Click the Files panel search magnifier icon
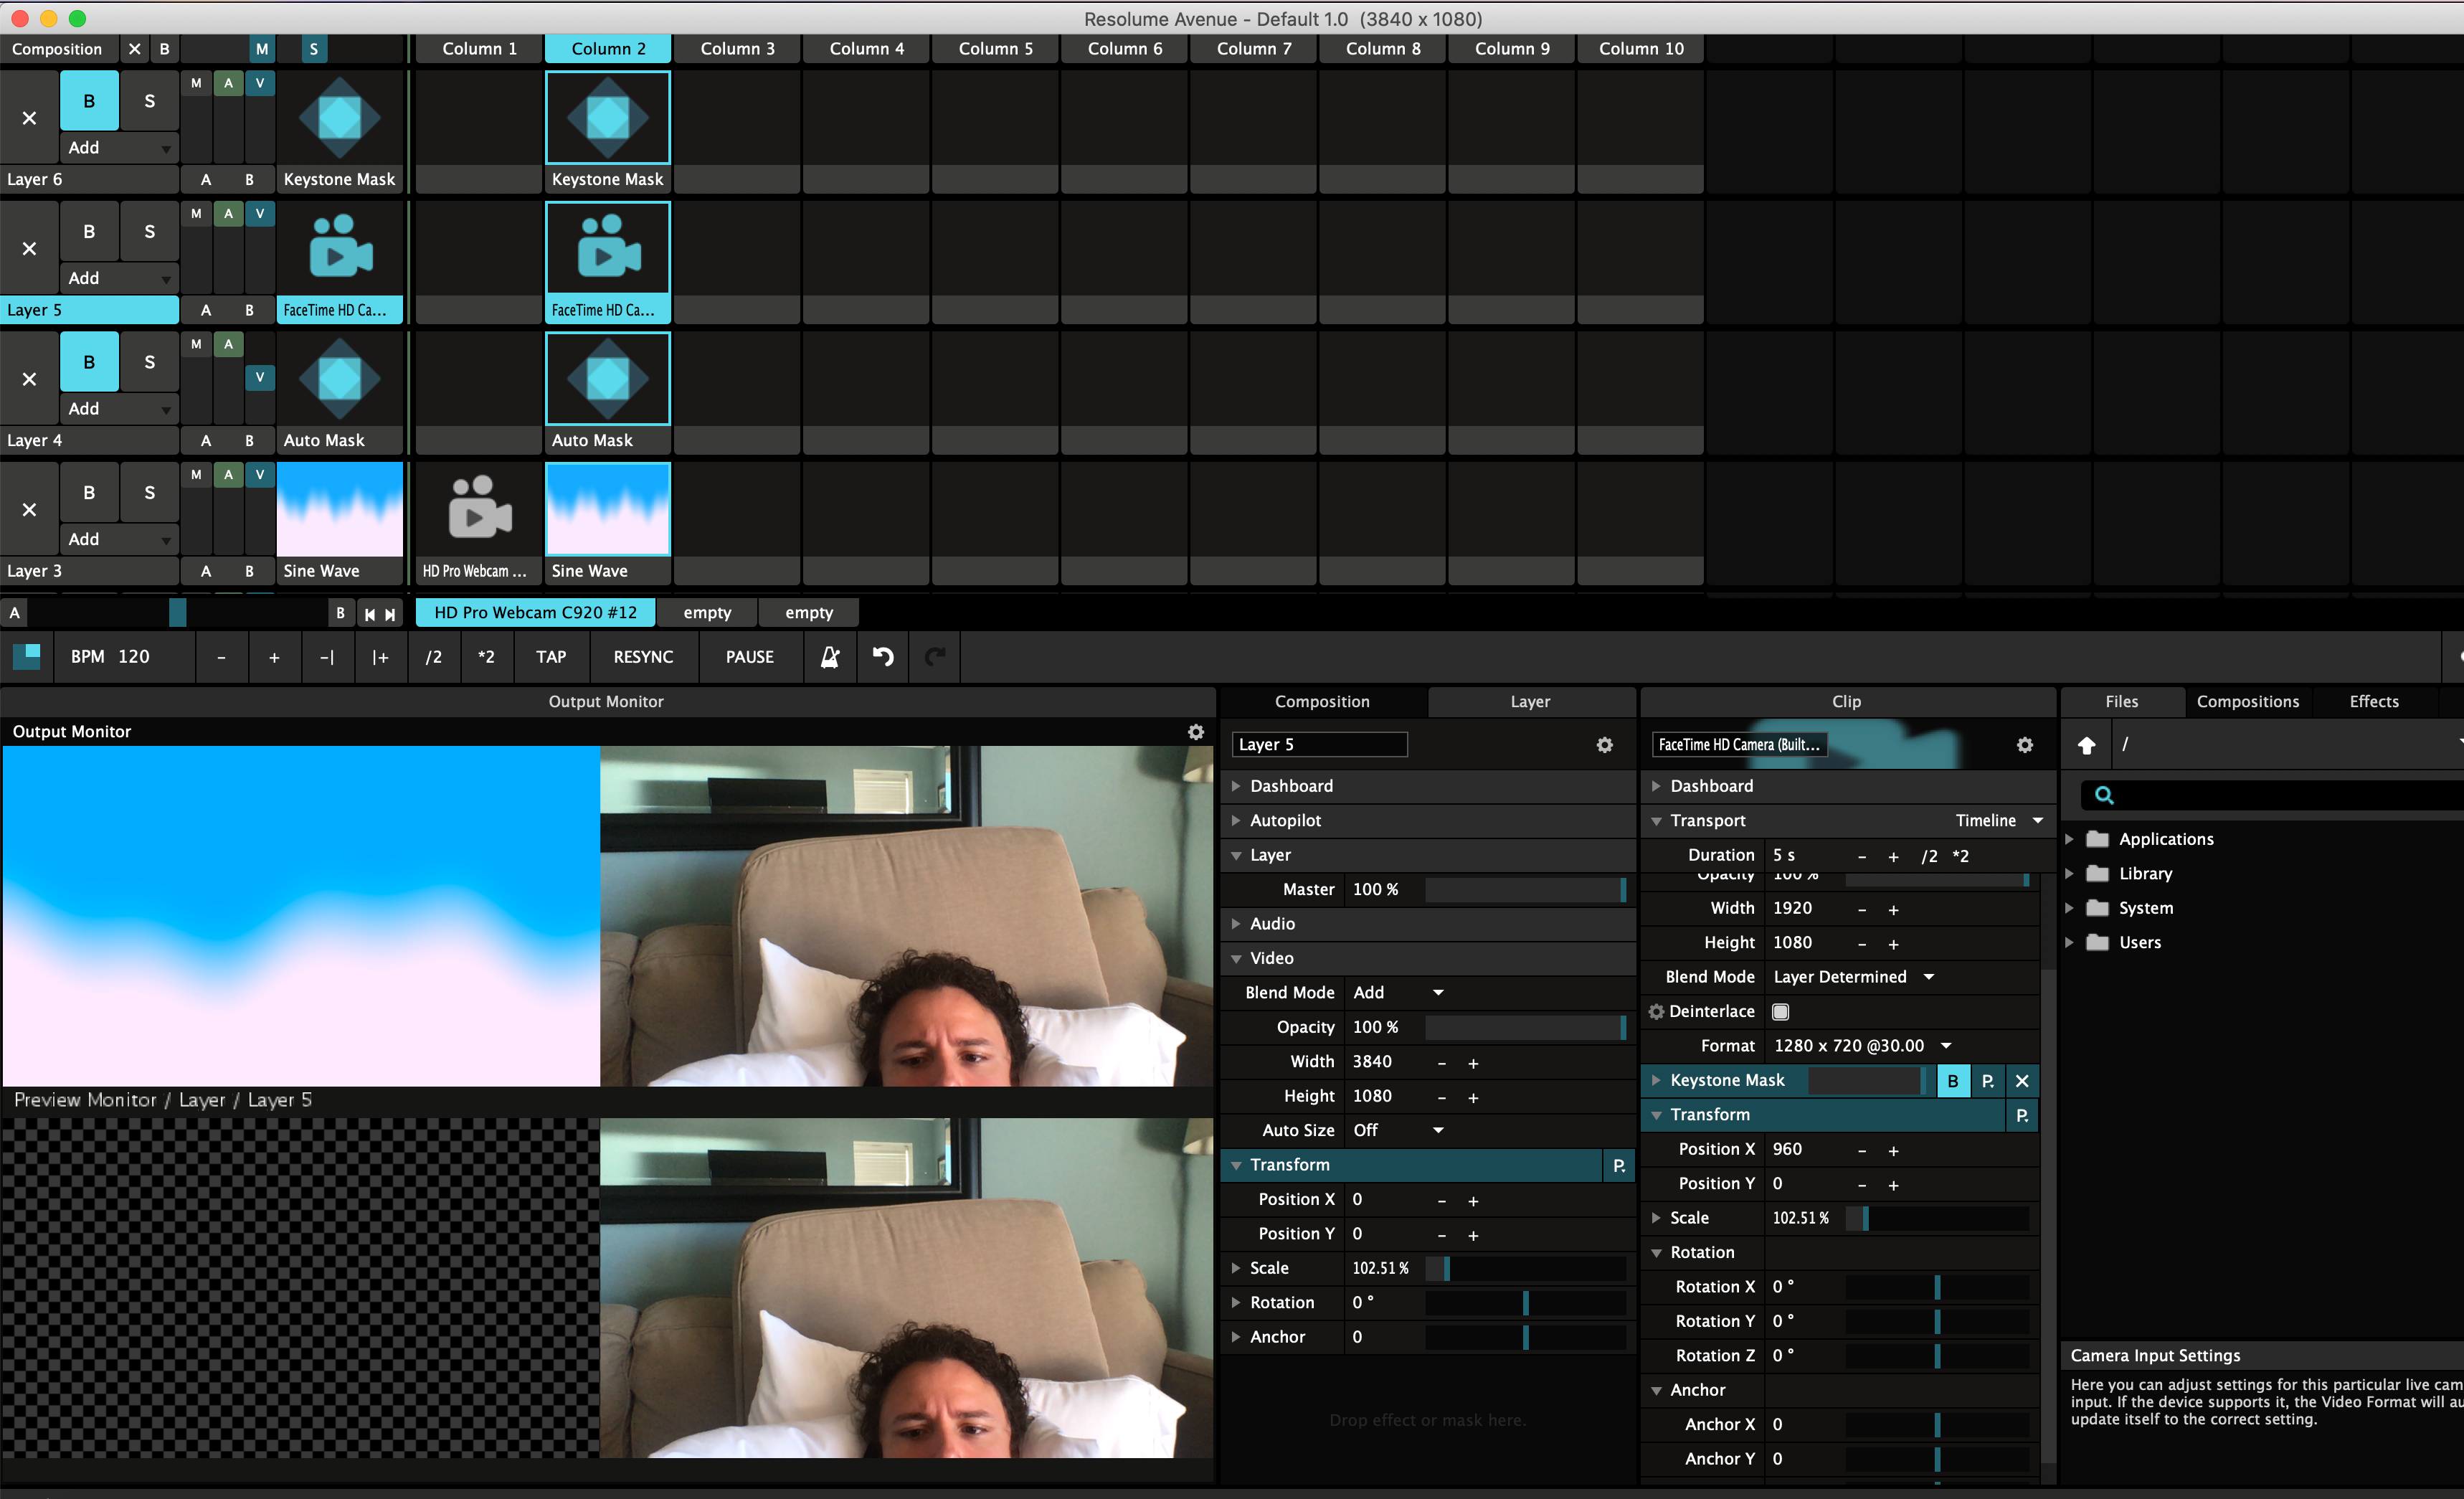Screen dimensions: 2464x1499 tap(2104, 795)
